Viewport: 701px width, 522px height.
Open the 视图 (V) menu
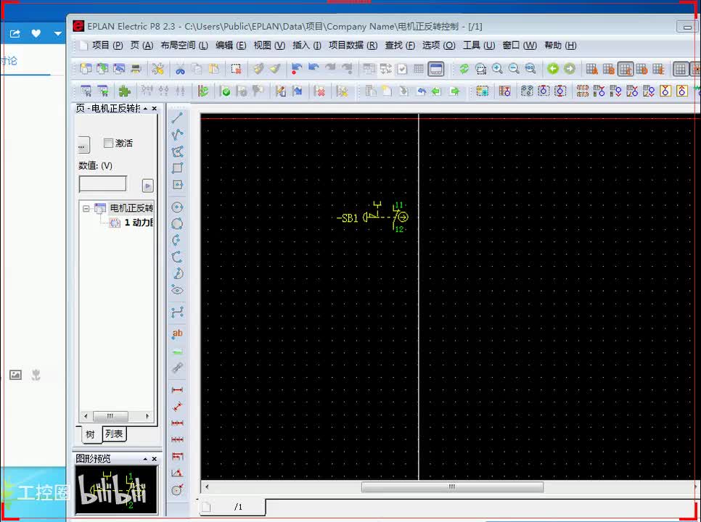(269, 46)
